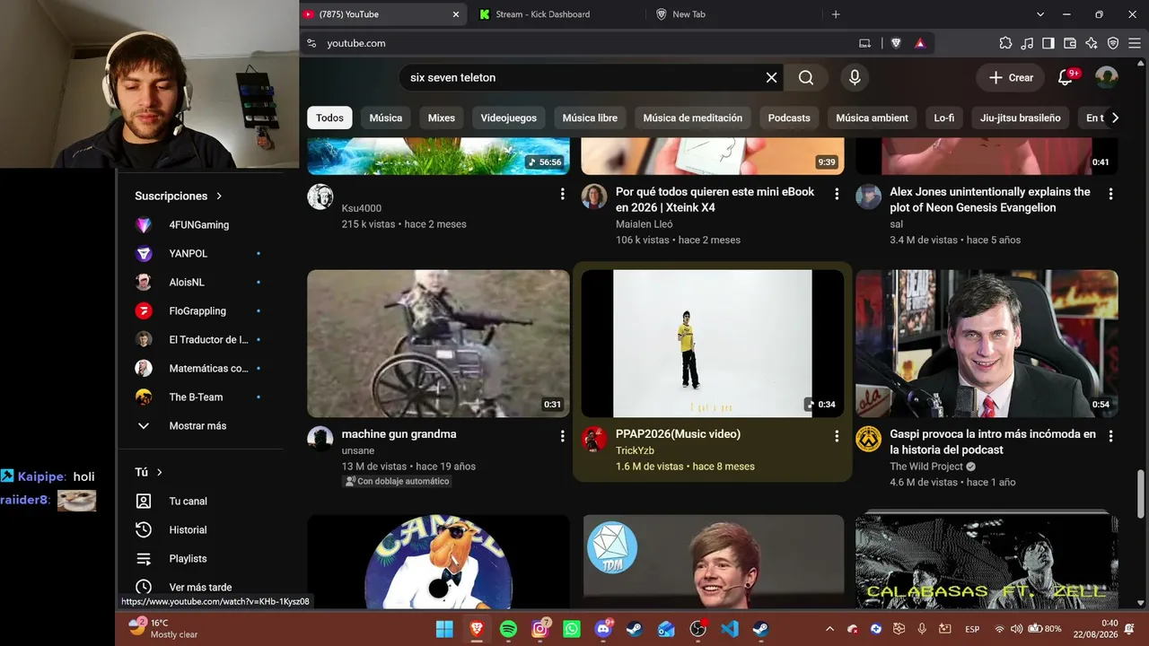Open options menu for the Gaspi podcast video
This screenshot has height=646, width=1149.
[x=1110, y=436]
